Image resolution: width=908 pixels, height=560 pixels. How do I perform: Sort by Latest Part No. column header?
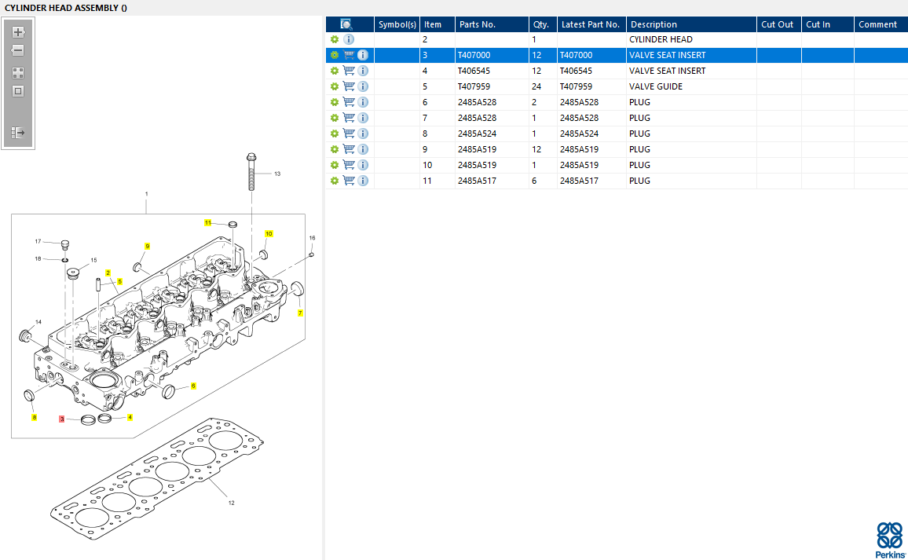click(591, 24)
